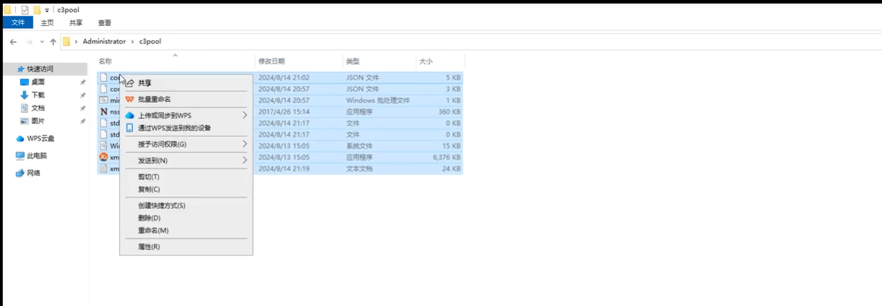This screenshot has width=882, height=306.
Task: Open the 主页 ribbon tab
Action: 47,23
